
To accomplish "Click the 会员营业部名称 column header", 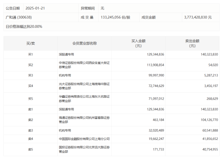I will 84,44.
